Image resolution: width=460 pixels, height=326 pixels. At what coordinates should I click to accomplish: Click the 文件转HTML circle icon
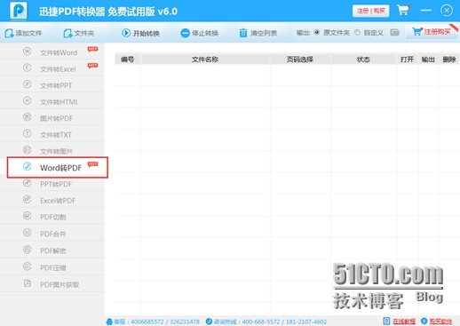coord(28,100)
